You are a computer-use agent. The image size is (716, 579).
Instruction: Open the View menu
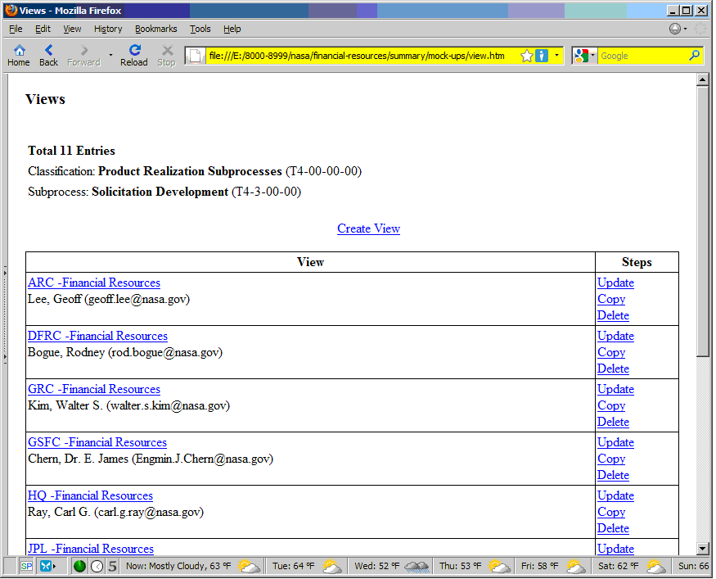point(72,29)
